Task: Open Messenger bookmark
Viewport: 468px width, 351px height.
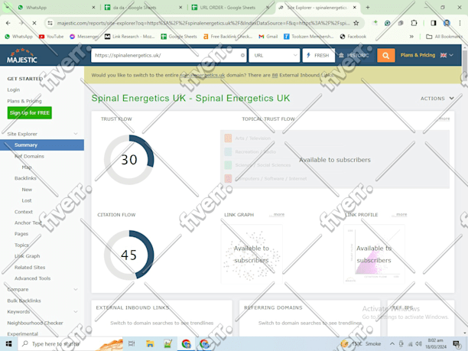Action: coord(84,37)
